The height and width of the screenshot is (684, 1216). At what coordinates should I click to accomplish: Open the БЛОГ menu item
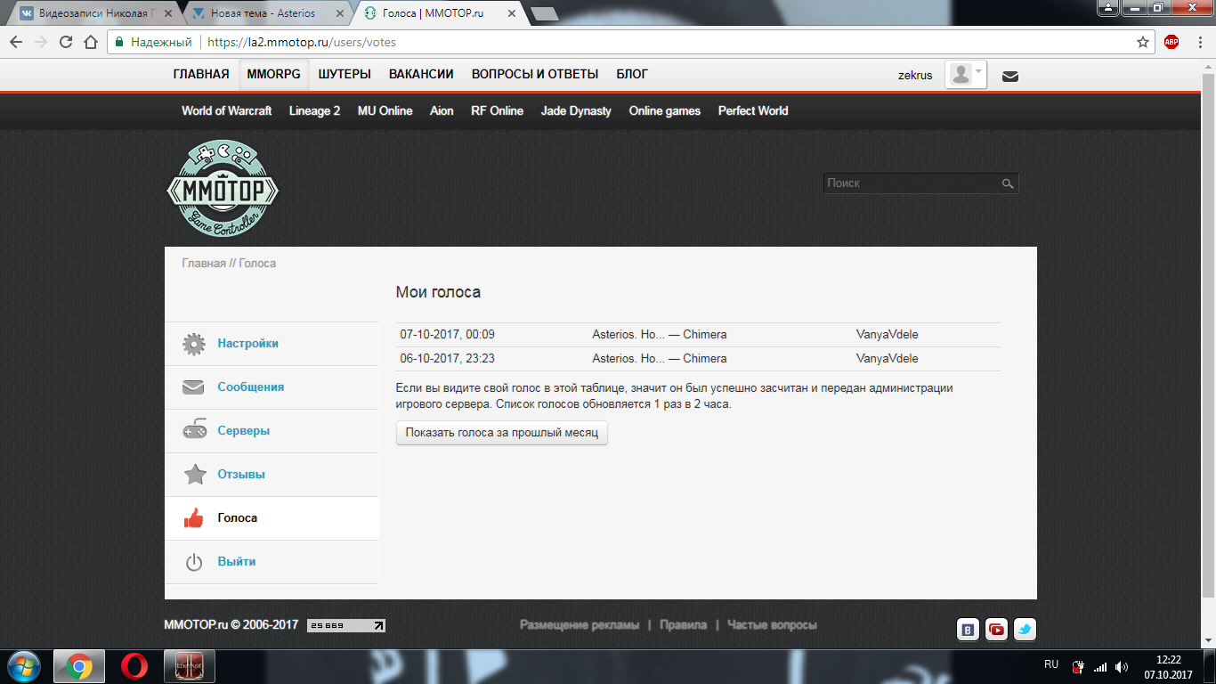[632, 75]
